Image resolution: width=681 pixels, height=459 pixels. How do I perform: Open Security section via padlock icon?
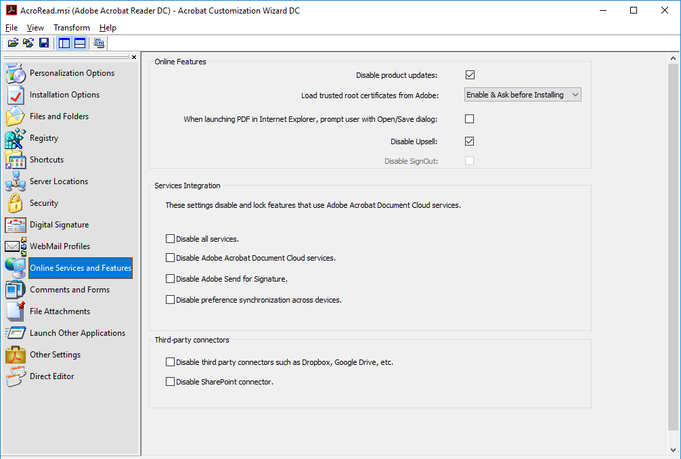(15, 203)
